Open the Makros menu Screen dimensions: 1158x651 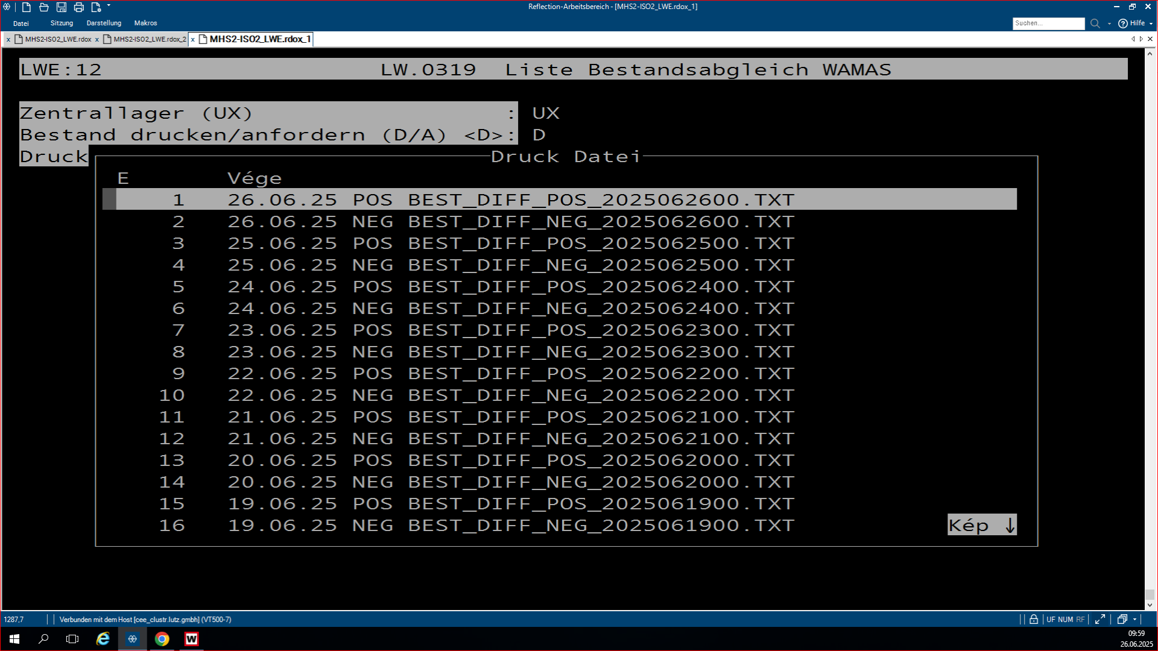click(145, 23)
